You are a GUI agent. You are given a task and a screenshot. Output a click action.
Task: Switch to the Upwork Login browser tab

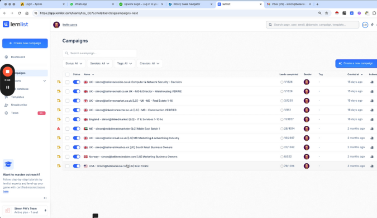[x=141, y=4]
